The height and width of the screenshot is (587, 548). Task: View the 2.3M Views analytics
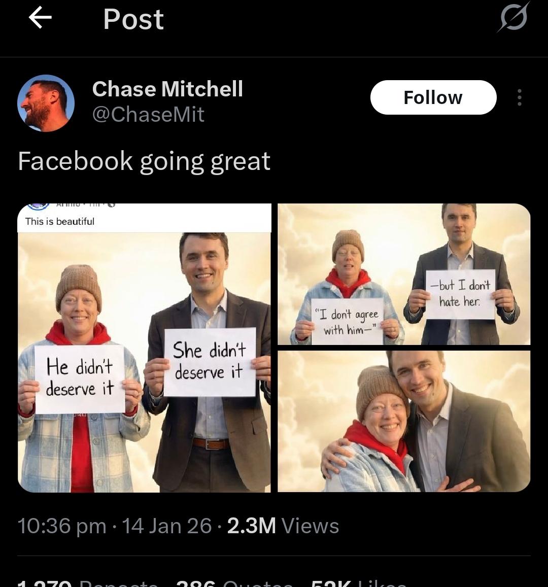click(283, 526)
